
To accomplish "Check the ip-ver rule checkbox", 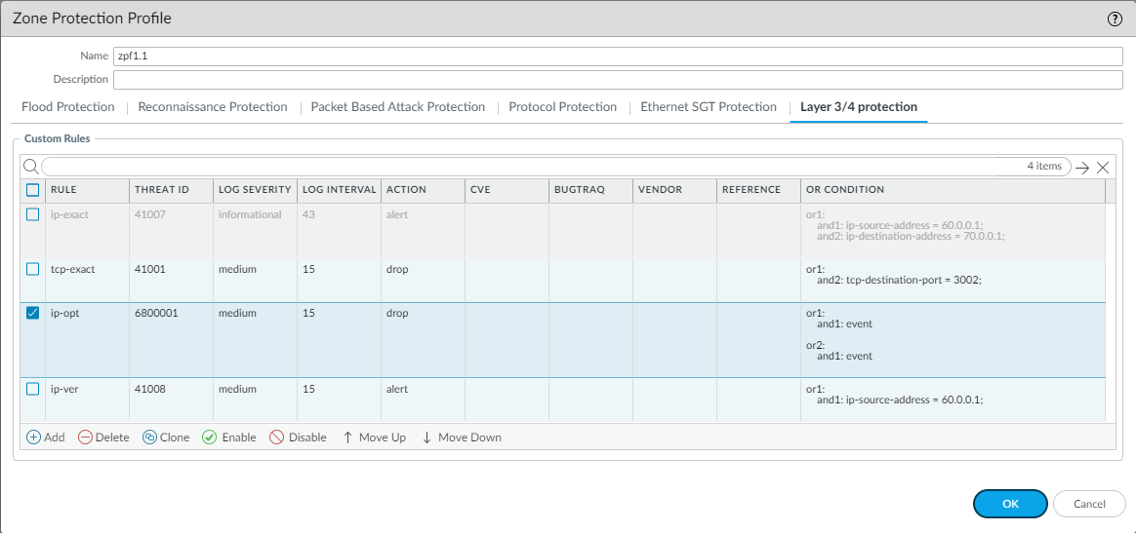I will pos(33,389).
